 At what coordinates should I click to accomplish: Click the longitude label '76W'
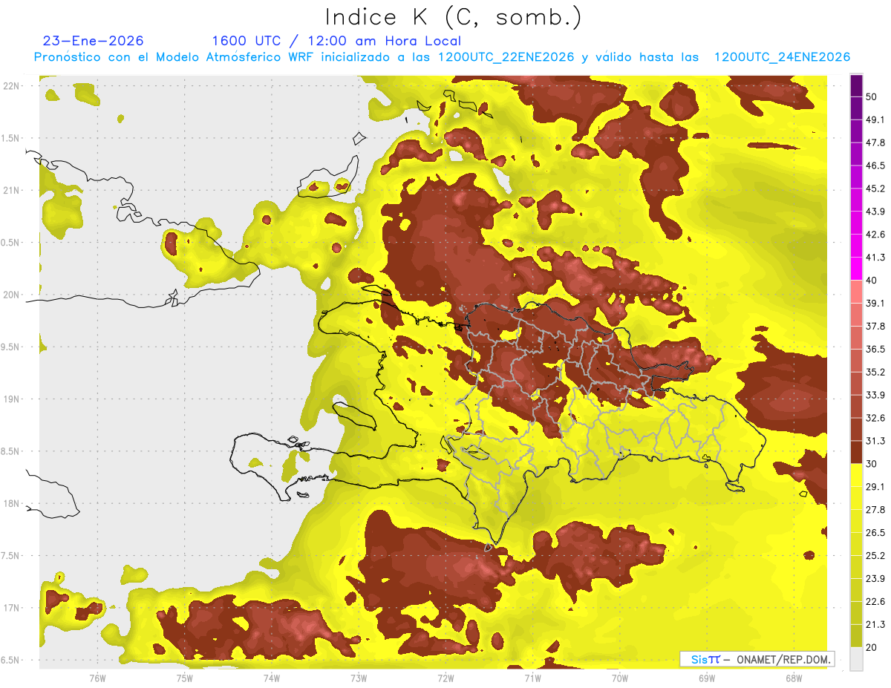97,678
